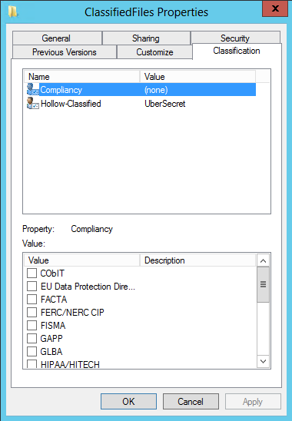Select the Compliancy property row
292x421 pixels.
pyautogui.click(x=141, y=89)
